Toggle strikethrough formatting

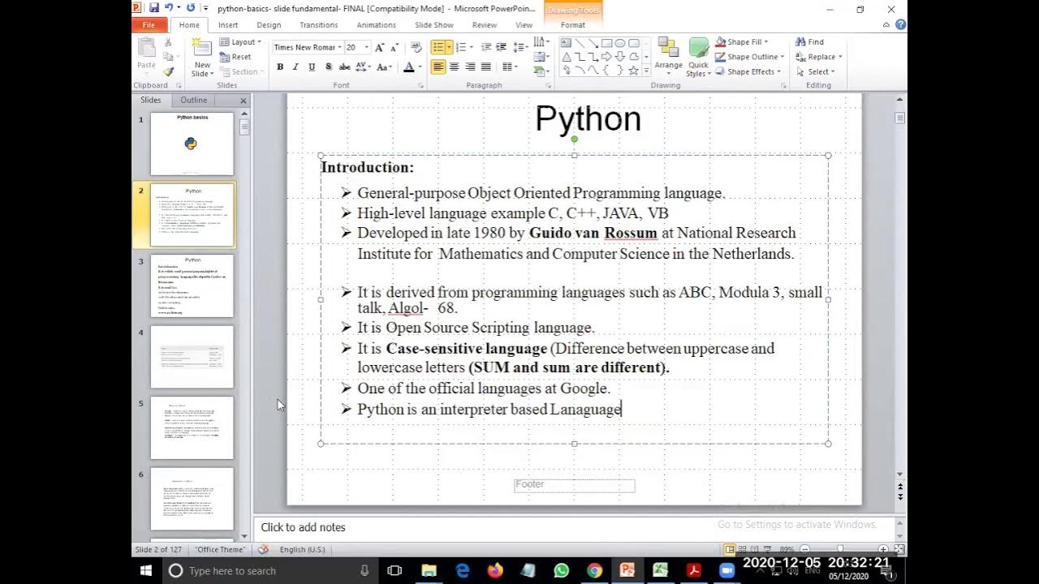(344, 67)
